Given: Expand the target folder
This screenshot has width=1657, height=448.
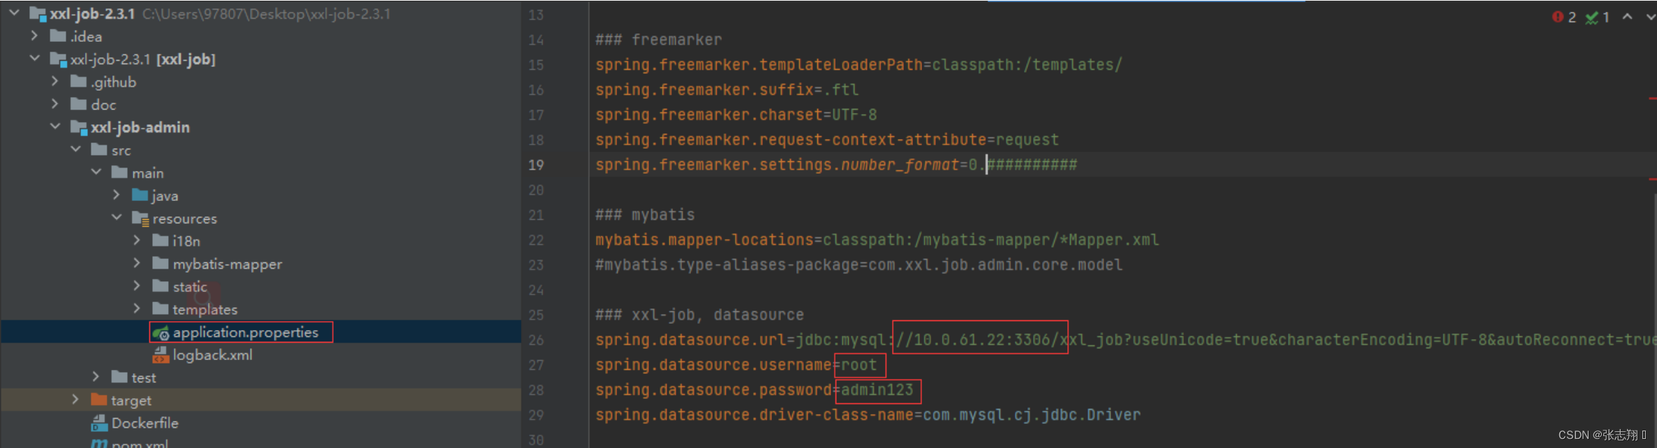Looking at the screenshot, I should click(75, 400).
